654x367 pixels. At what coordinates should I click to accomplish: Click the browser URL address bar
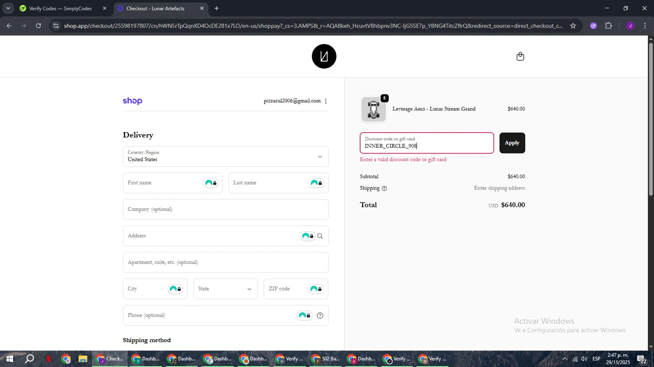click(313, 26)
